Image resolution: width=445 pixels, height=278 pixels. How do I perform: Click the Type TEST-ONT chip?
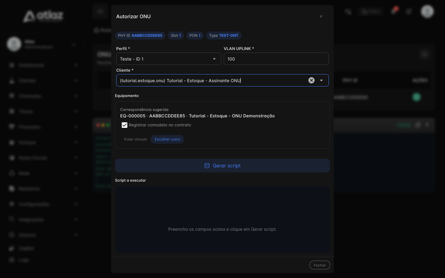[224, 36]
